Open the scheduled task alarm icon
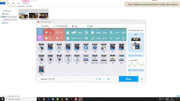Viewport: 180px width, 101px height. 142,79
